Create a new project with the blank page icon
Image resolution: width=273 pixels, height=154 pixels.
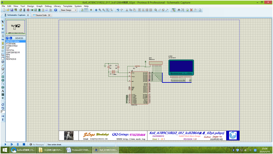coord(4,10)
